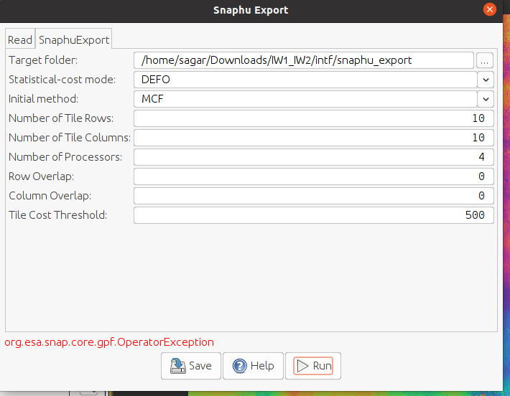
Task: Browse for target folder using the ellipsis button
Action: tap(485, 60)
